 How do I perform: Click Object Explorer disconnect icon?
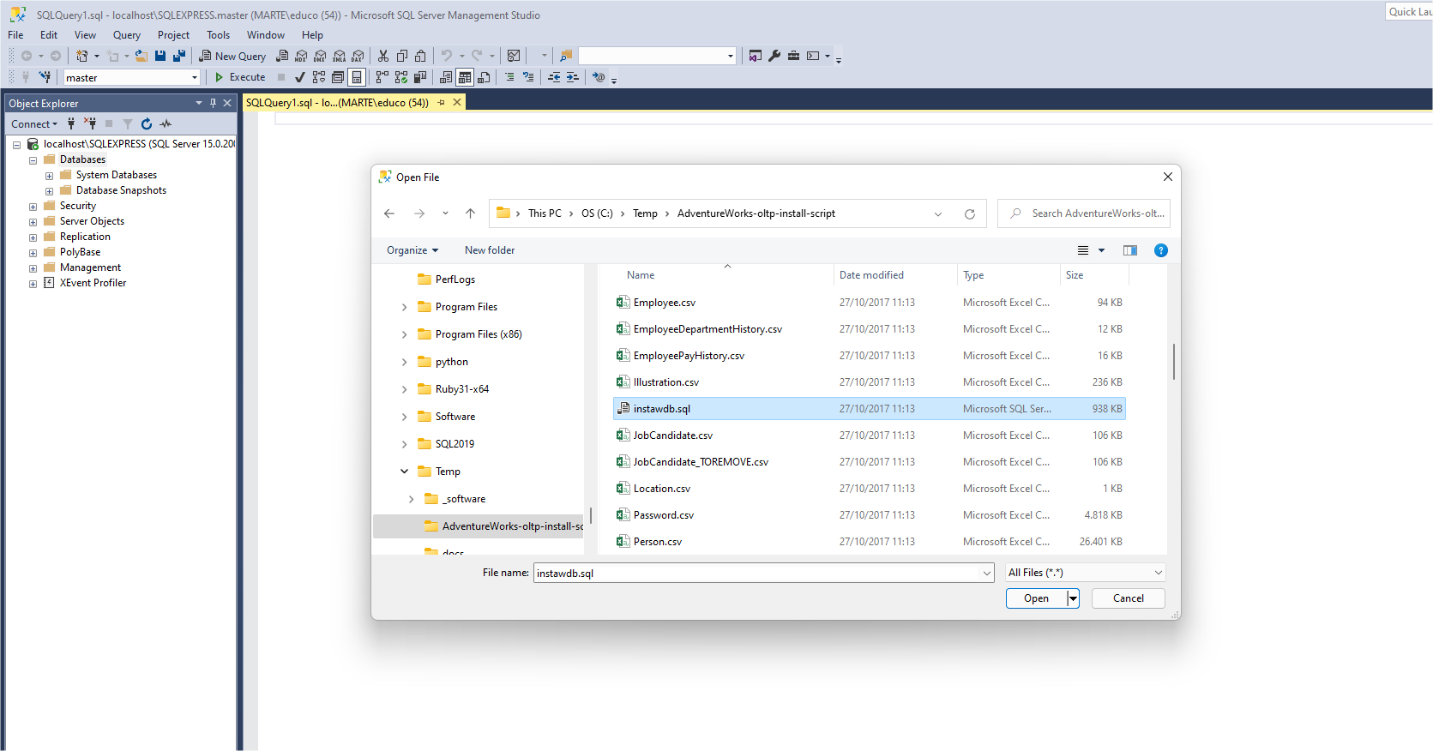coord(90,124)
